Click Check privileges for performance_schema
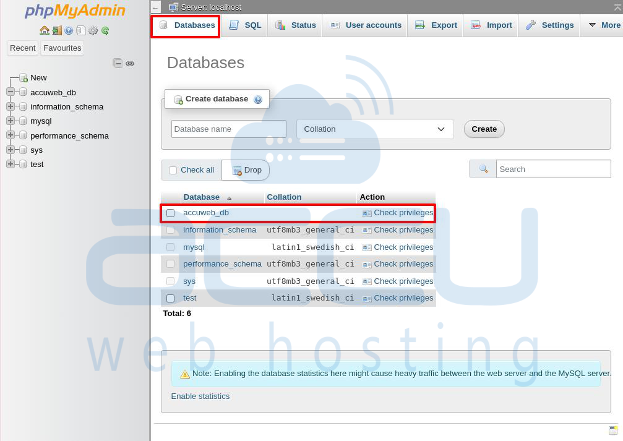Image resolution: width=623 pixels, height=441 pixels. tap(403, 264)
